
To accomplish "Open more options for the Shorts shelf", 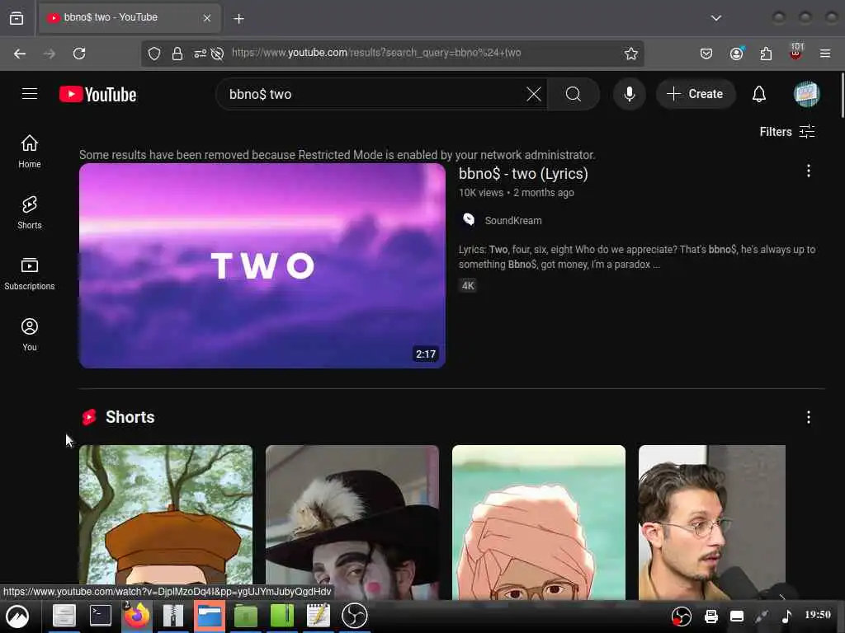I will (809, 417).
